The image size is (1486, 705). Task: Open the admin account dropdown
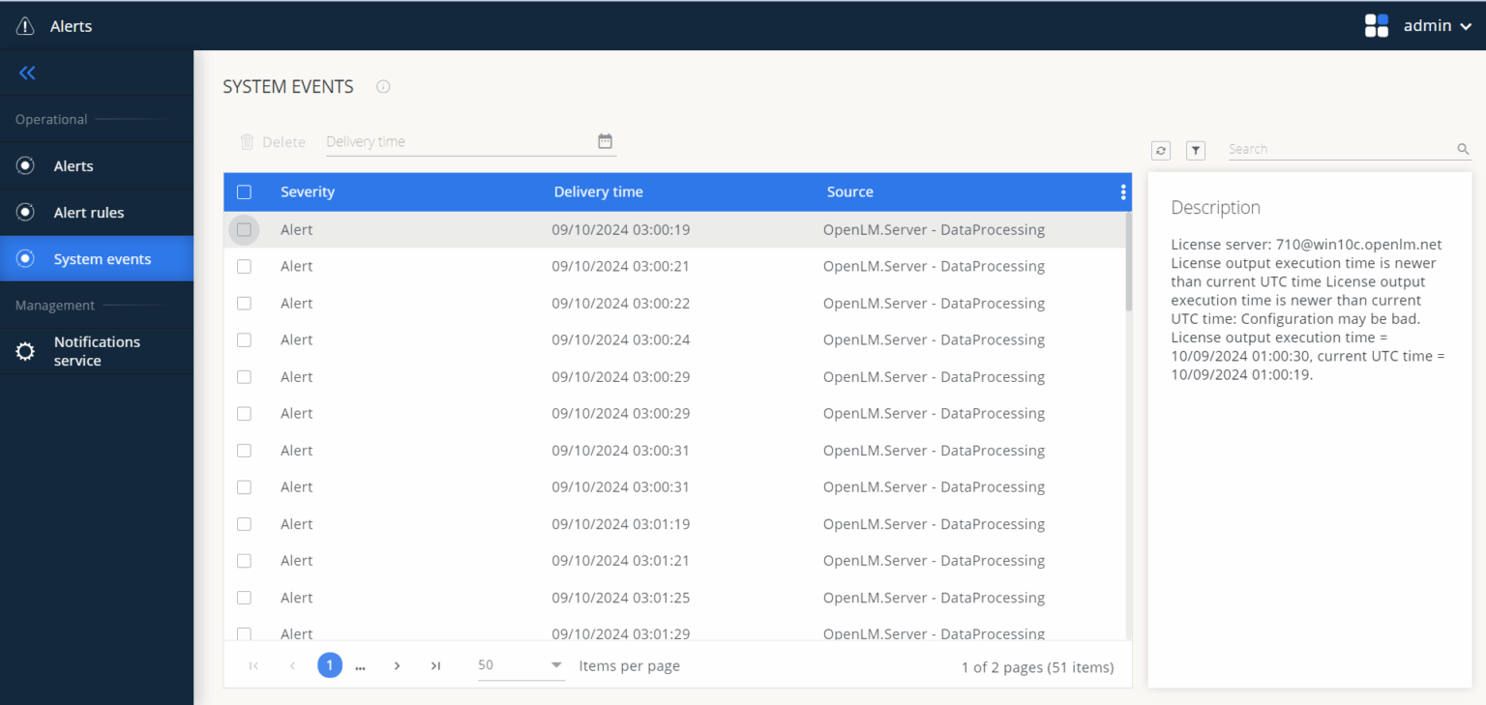[1438, 25]
